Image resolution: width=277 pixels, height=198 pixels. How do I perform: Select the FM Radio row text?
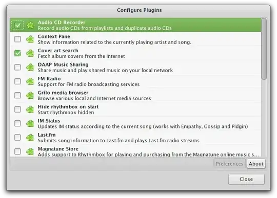[89, 81]
